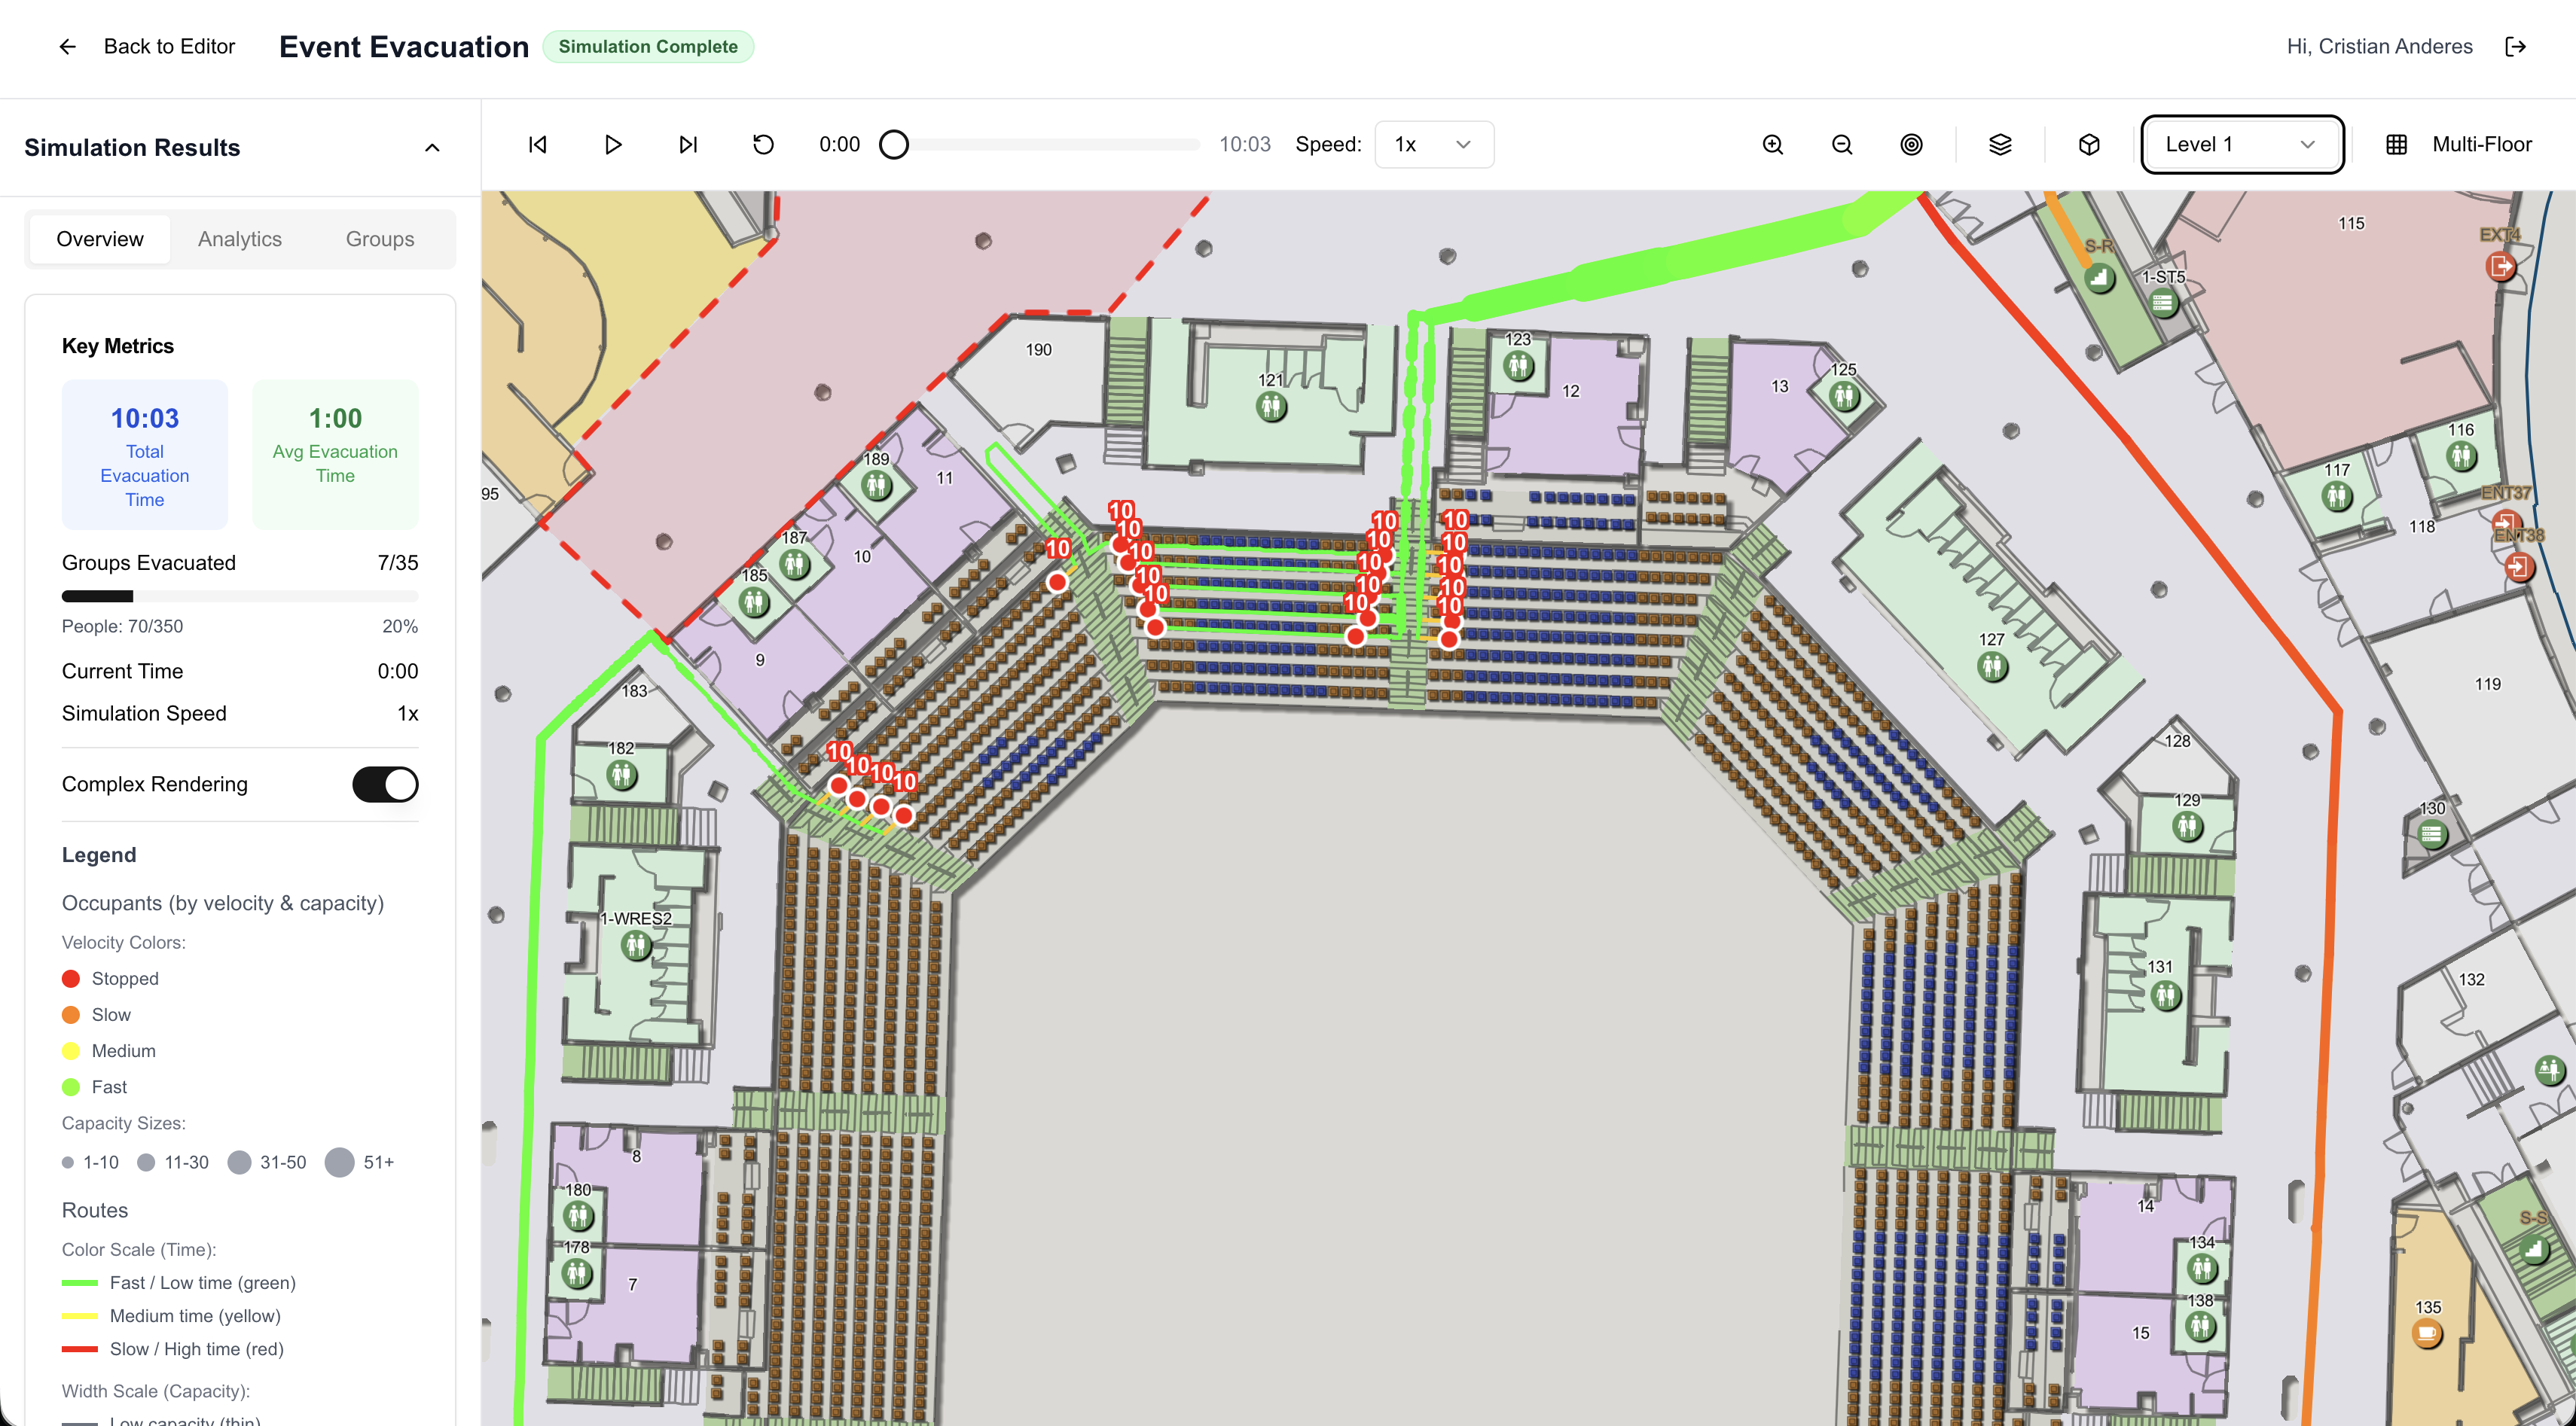Click restroom icon at room 123
2576x1426 pixels.
coord(1518,366)
